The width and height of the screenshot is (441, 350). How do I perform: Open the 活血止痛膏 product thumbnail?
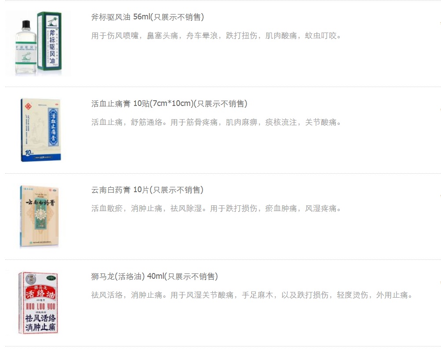pyautogui.click(x=41, y=130)
